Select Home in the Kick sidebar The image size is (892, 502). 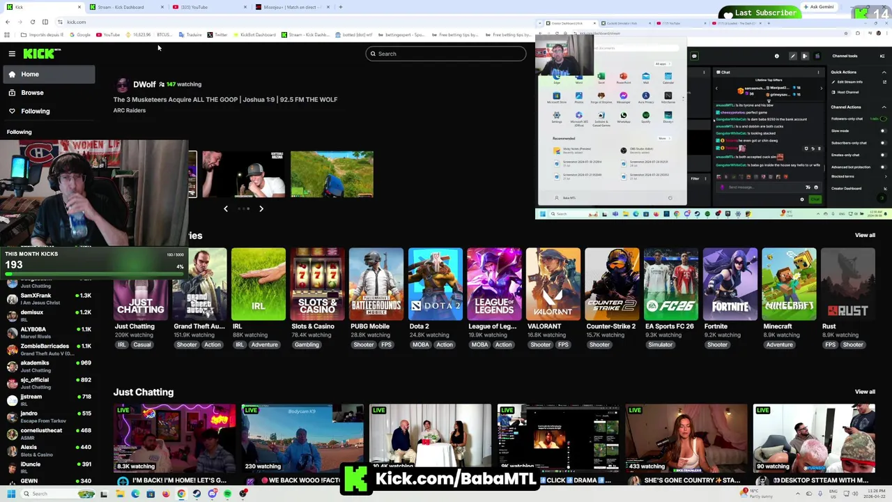point(48,74)
